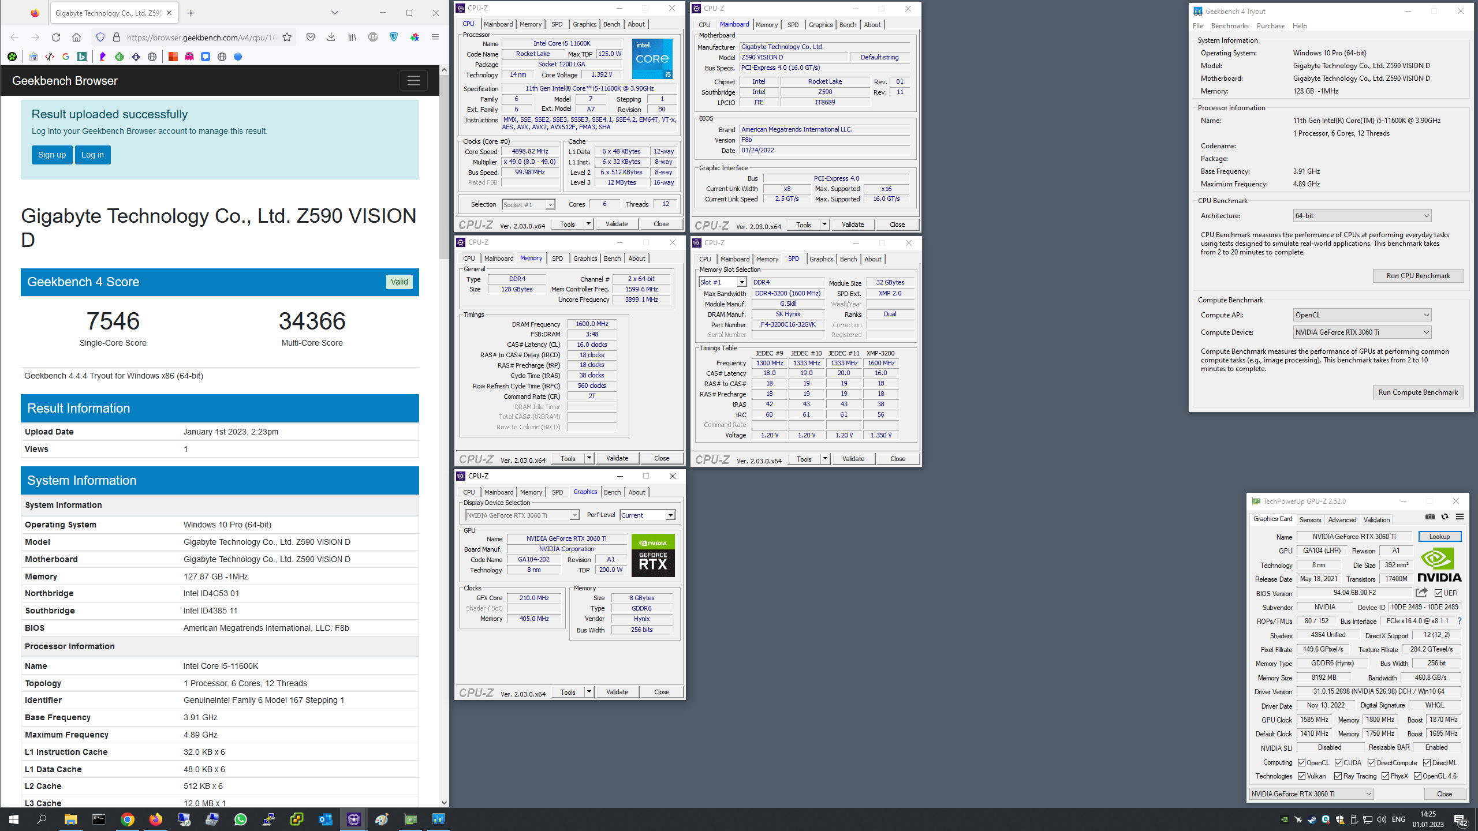Reload the Geekbench page in Firefox
1478x831 pixels.
56,38
